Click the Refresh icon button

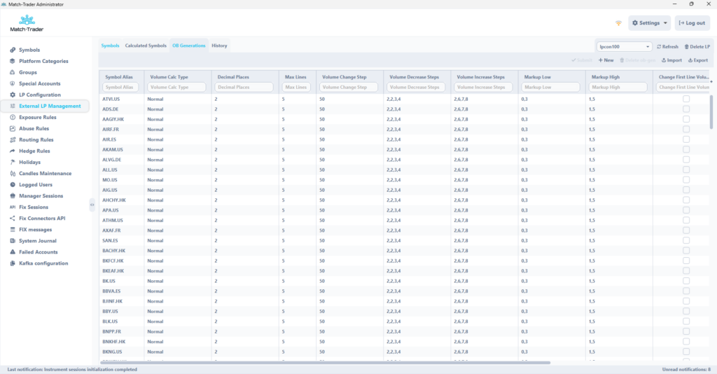tap(659, 47)
